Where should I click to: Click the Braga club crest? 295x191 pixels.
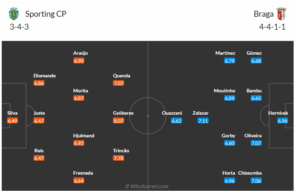pyautogui.click(x=281, y=14)
